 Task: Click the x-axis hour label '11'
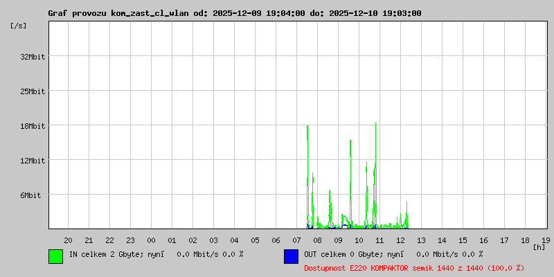tap(379, 240)
